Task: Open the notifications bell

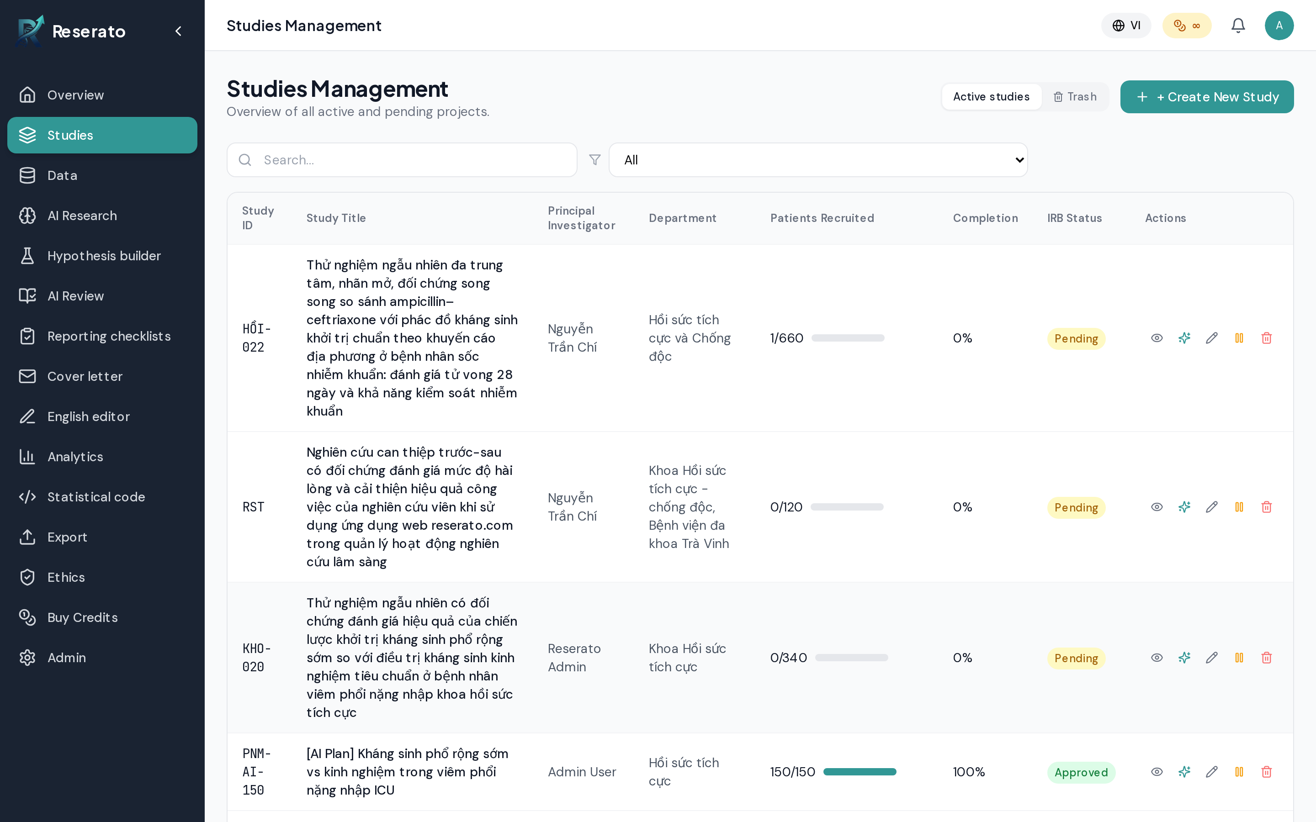Action: tap(1238, 26)
